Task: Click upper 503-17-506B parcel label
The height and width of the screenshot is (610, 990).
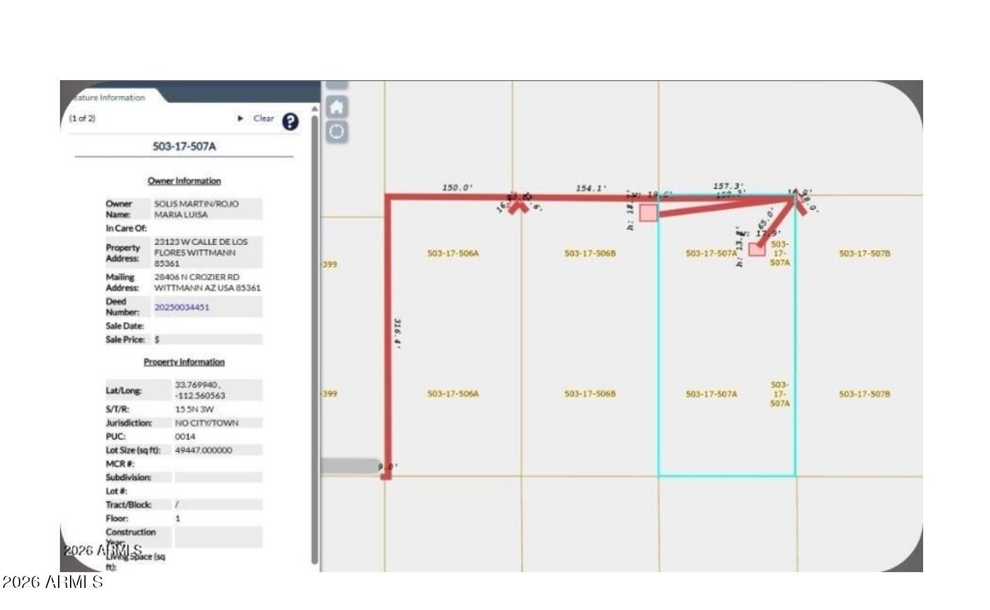Action: (x=590, y=253)
